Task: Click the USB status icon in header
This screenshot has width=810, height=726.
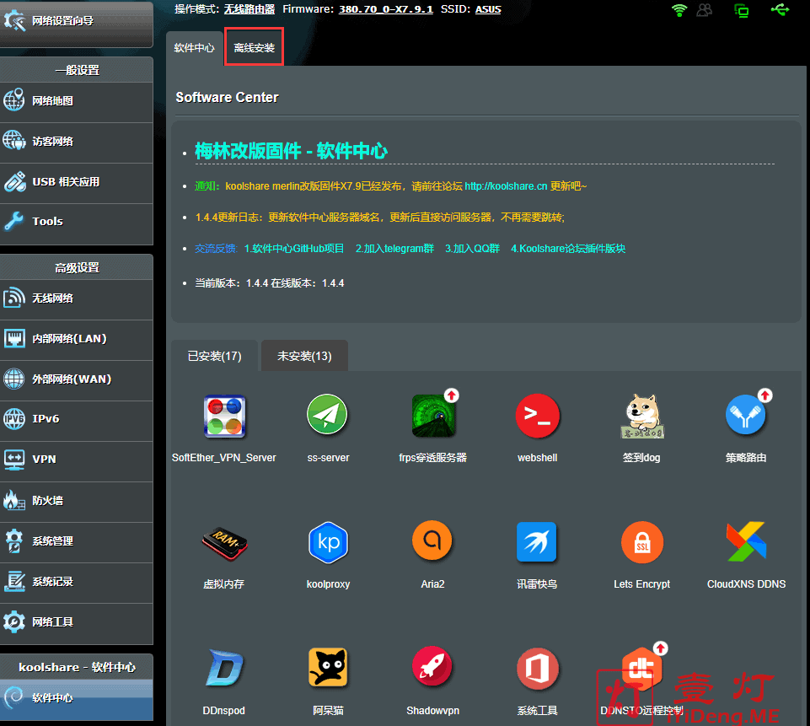Action: tap(780, 9)
